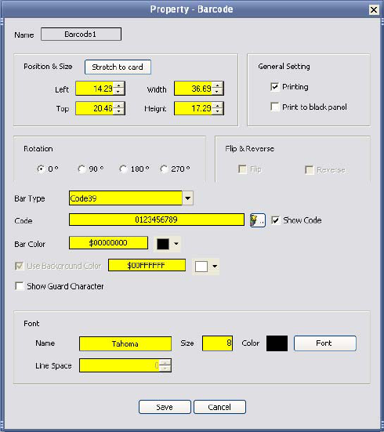Screen dimensions: 384x432
Task: Open the background color dropdown arrow
Action: (215, 266)
